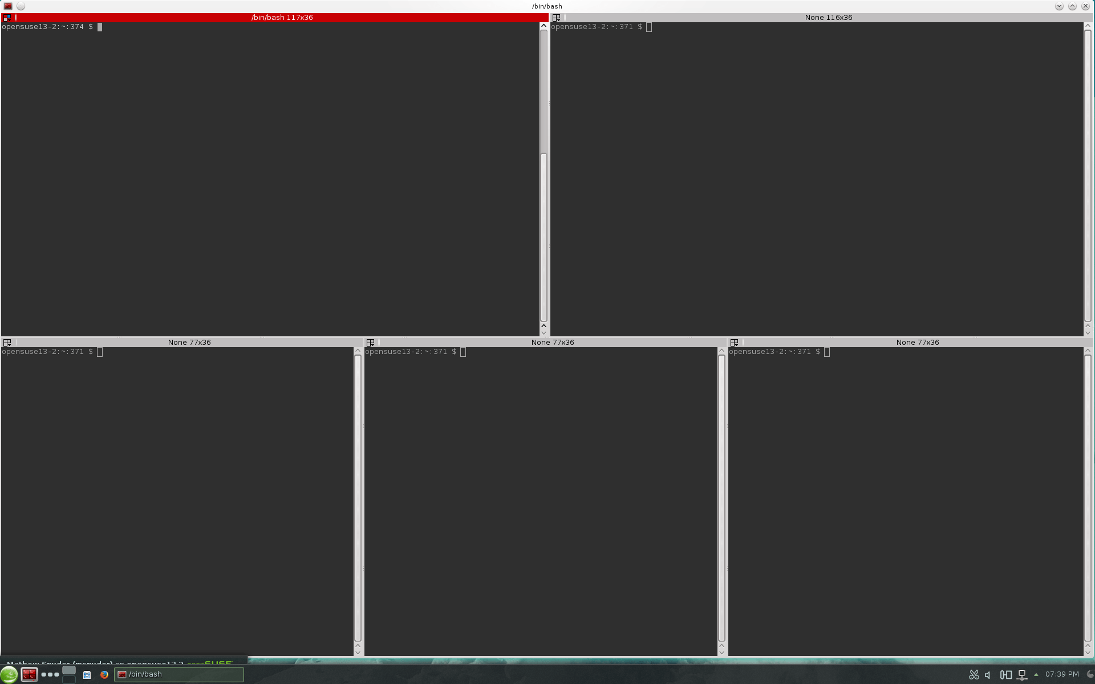Click the three-dots activity icon in taskbar
1095x684 pixels.
[50, 674]
